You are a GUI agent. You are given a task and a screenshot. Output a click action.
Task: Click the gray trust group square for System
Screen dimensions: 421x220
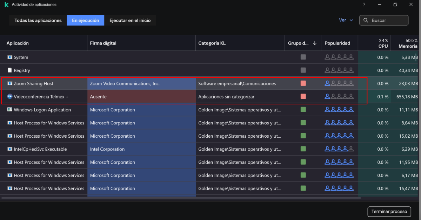pos(303,57)
